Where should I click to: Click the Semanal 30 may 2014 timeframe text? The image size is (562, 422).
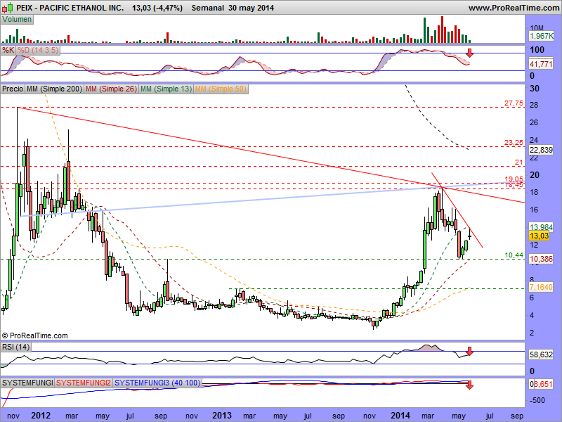233,8
